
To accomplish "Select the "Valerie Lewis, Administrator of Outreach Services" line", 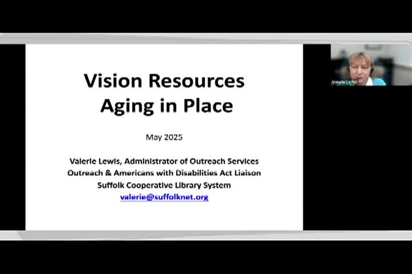I will coord(164,161).
